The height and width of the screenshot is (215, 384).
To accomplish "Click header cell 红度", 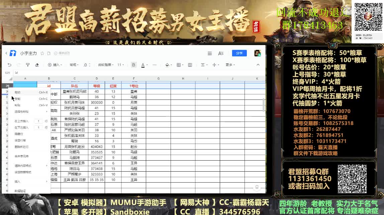I will click(x=113, y=86).
